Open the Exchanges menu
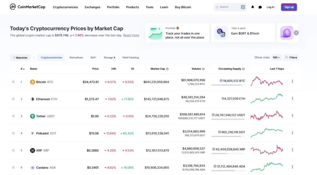Viewport: 317px width, 175px height. 92,7
